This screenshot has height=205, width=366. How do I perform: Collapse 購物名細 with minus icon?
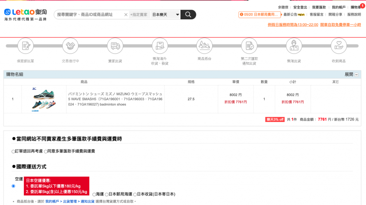[x=356, y=75]
